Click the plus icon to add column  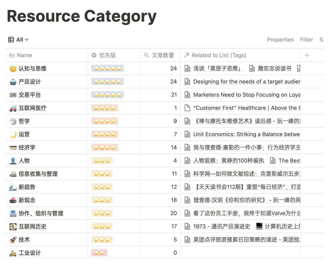(307, 55)
